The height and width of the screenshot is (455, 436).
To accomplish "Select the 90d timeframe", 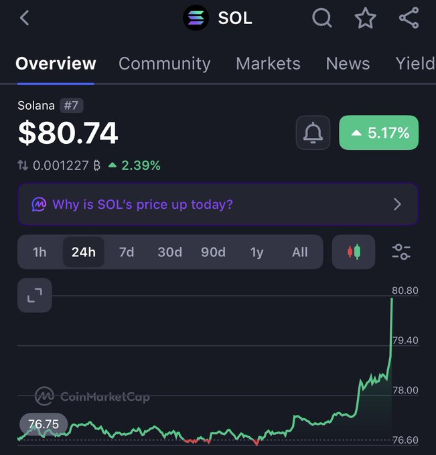I will point(213,252).
